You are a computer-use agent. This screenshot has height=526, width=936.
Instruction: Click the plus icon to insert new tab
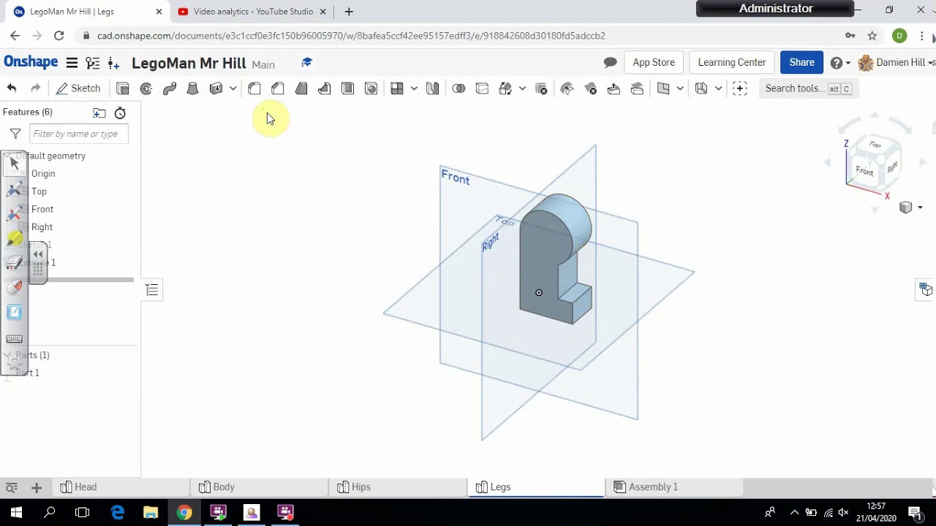pos(36,487)
